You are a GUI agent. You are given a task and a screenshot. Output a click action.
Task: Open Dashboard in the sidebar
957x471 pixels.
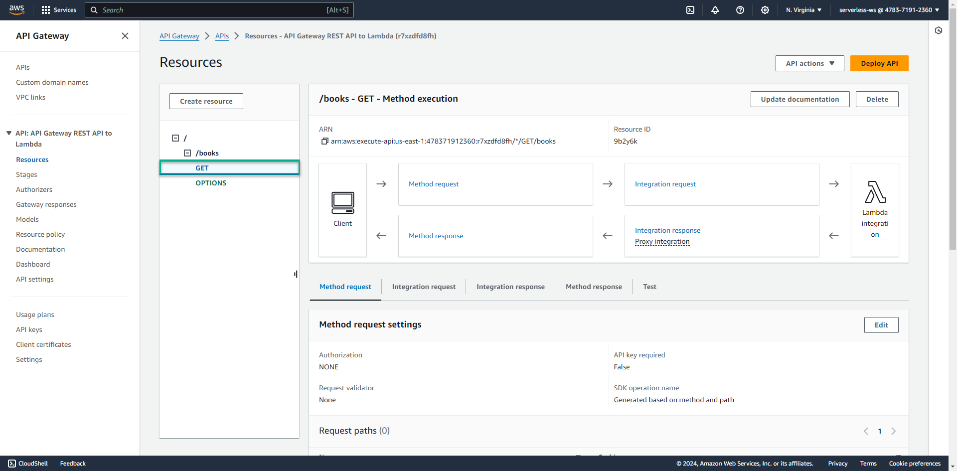click(x=33, y=264)
